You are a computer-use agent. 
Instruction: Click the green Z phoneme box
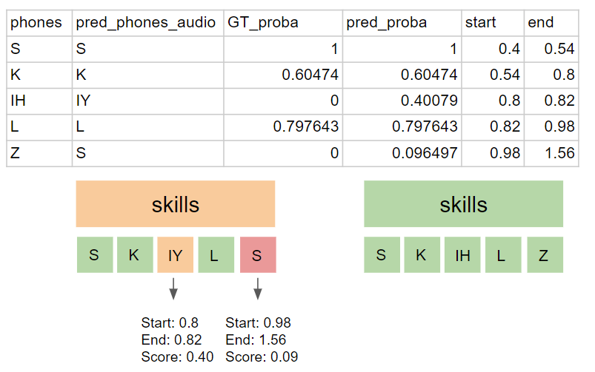tap(545, 255)
